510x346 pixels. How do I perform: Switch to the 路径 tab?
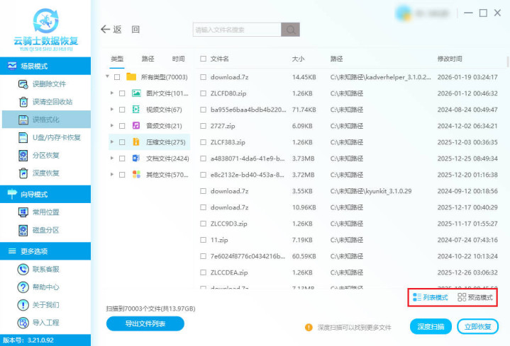point(148,59)
